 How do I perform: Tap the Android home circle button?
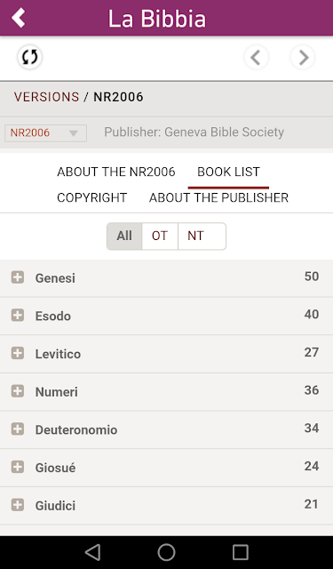pyautogui.click(x=166, y=552)
